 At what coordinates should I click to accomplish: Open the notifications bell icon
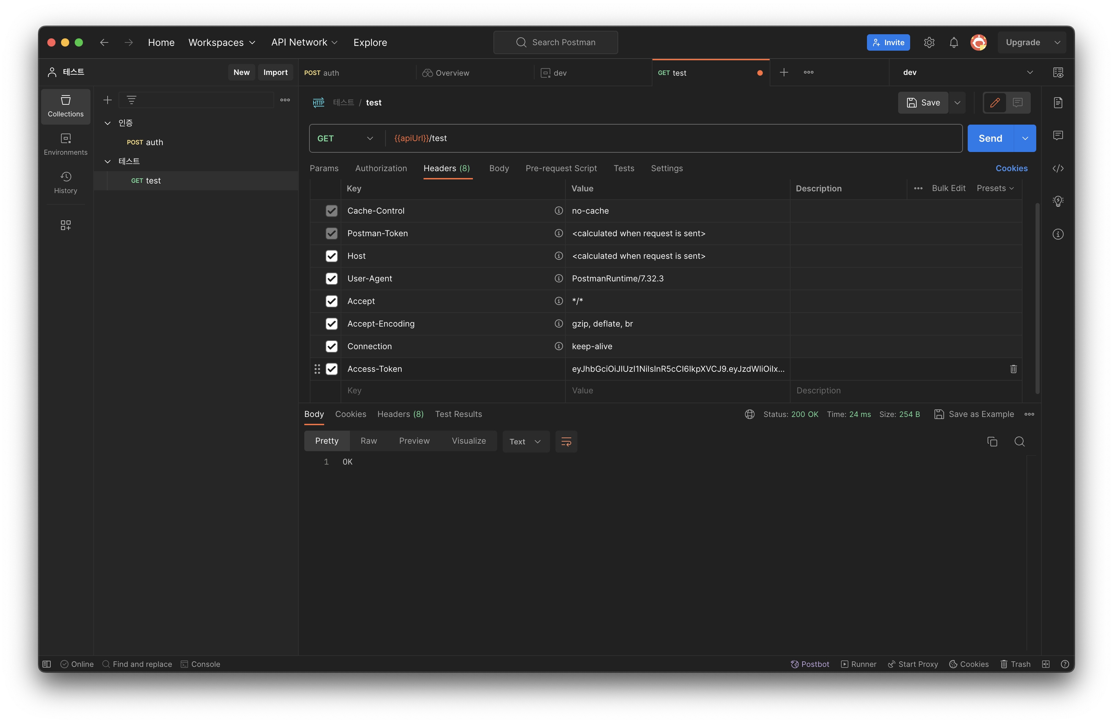click(954, 42)
